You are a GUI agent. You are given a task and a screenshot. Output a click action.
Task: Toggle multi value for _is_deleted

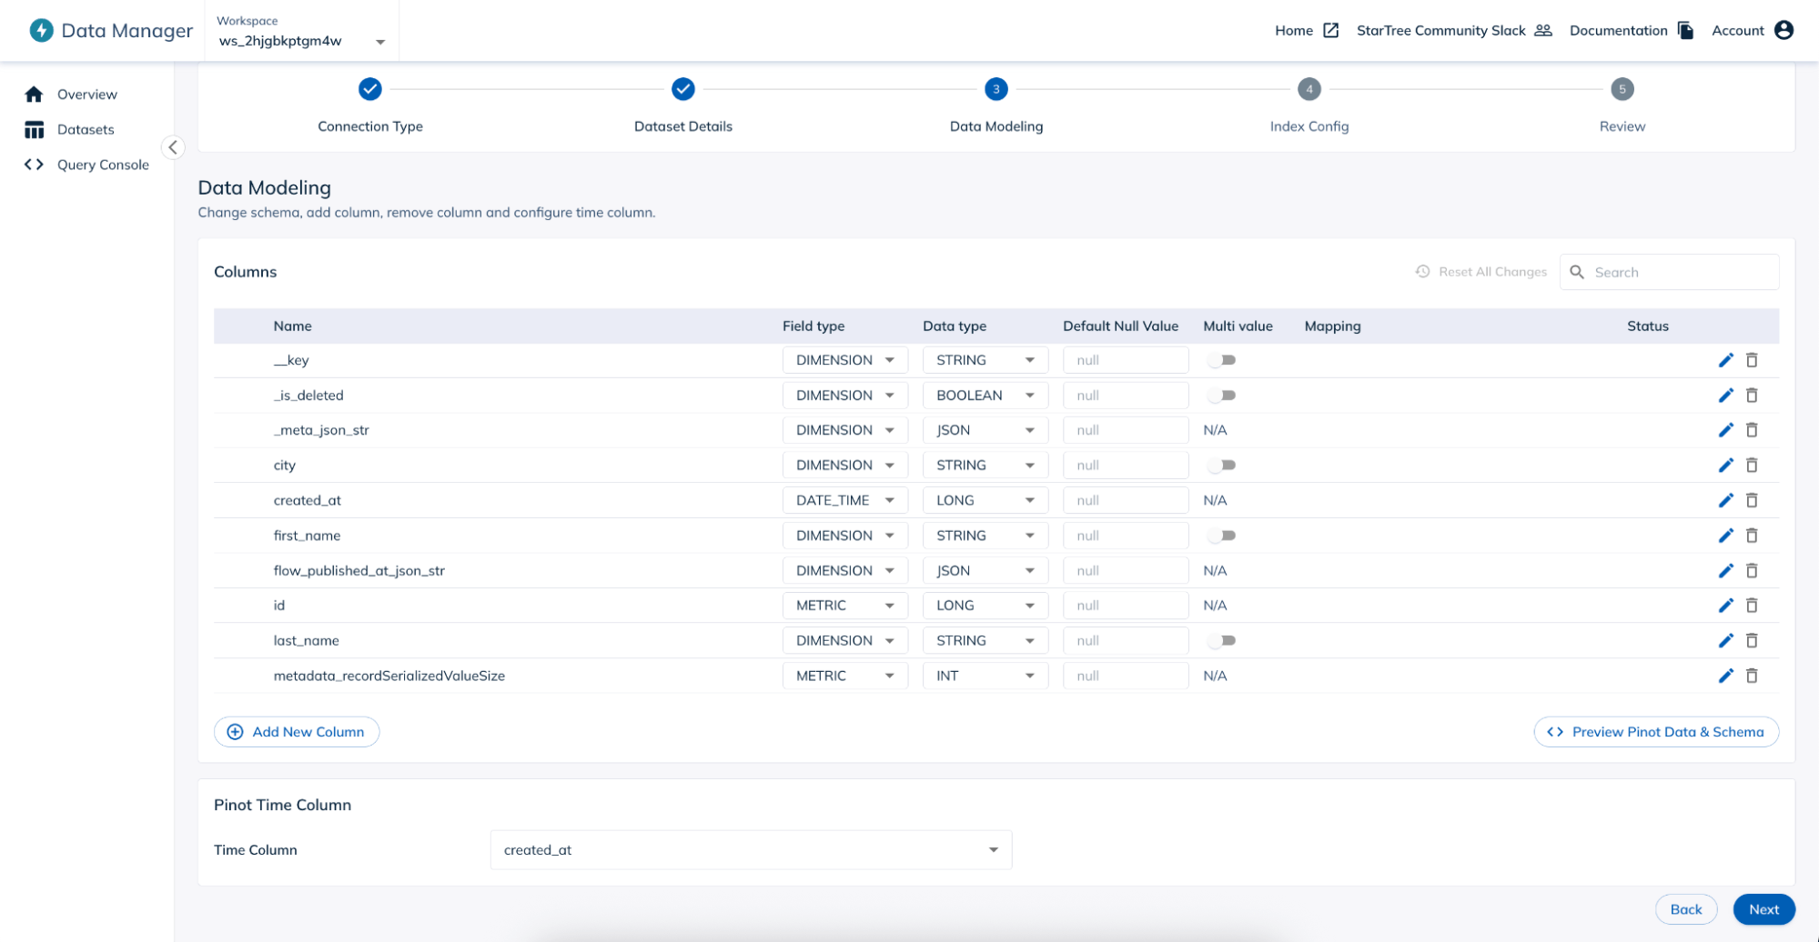point(1222,396)
